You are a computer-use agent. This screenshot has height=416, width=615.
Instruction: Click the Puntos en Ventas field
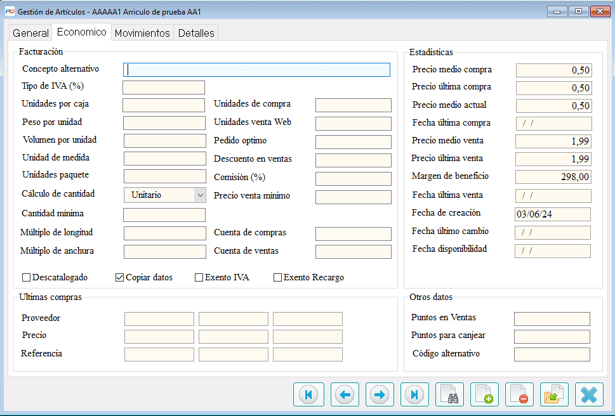552,319
